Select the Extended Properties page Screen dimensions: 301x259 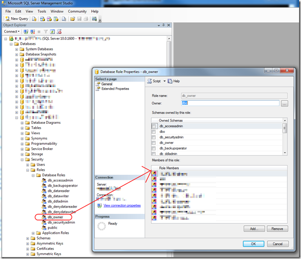click(x=115, y=89)
